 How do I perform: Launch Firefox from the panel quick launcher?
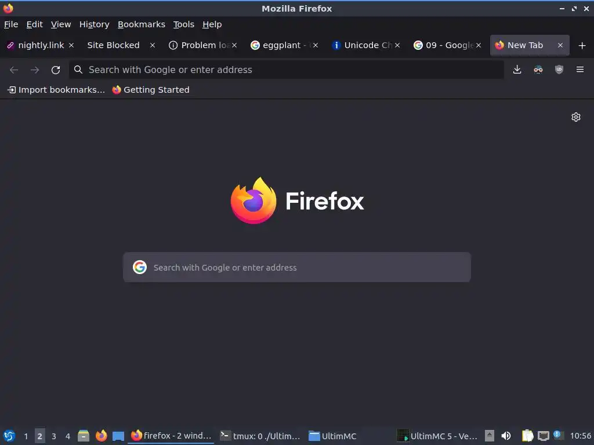(101, 436)
